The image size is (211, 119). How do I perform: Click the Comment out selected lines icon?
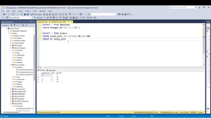point(81,18)
